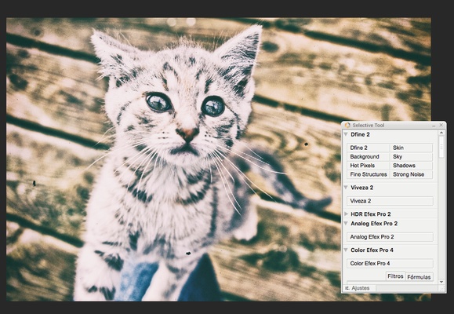Select the Shadows preset
The image size is (454, 314).
[411, 166]
